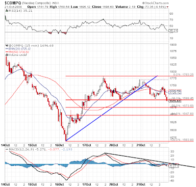Click the 50 level on RSI axis
This screenshot has width=196, height=187.
171,26
